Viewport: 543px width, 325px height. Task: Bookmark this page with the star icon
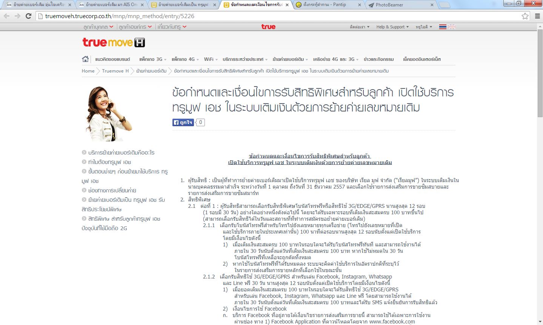(x=525, y=16)
